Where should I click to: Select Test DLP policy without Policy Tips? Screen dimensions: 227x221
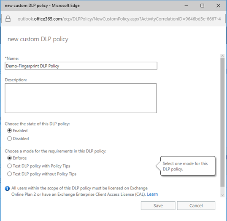[10, 174]
